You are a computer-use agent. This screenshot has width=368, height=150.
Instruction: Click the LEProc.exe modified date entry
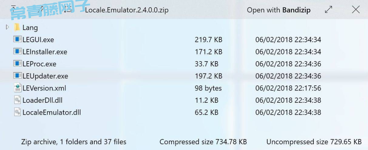pos(288,64)
